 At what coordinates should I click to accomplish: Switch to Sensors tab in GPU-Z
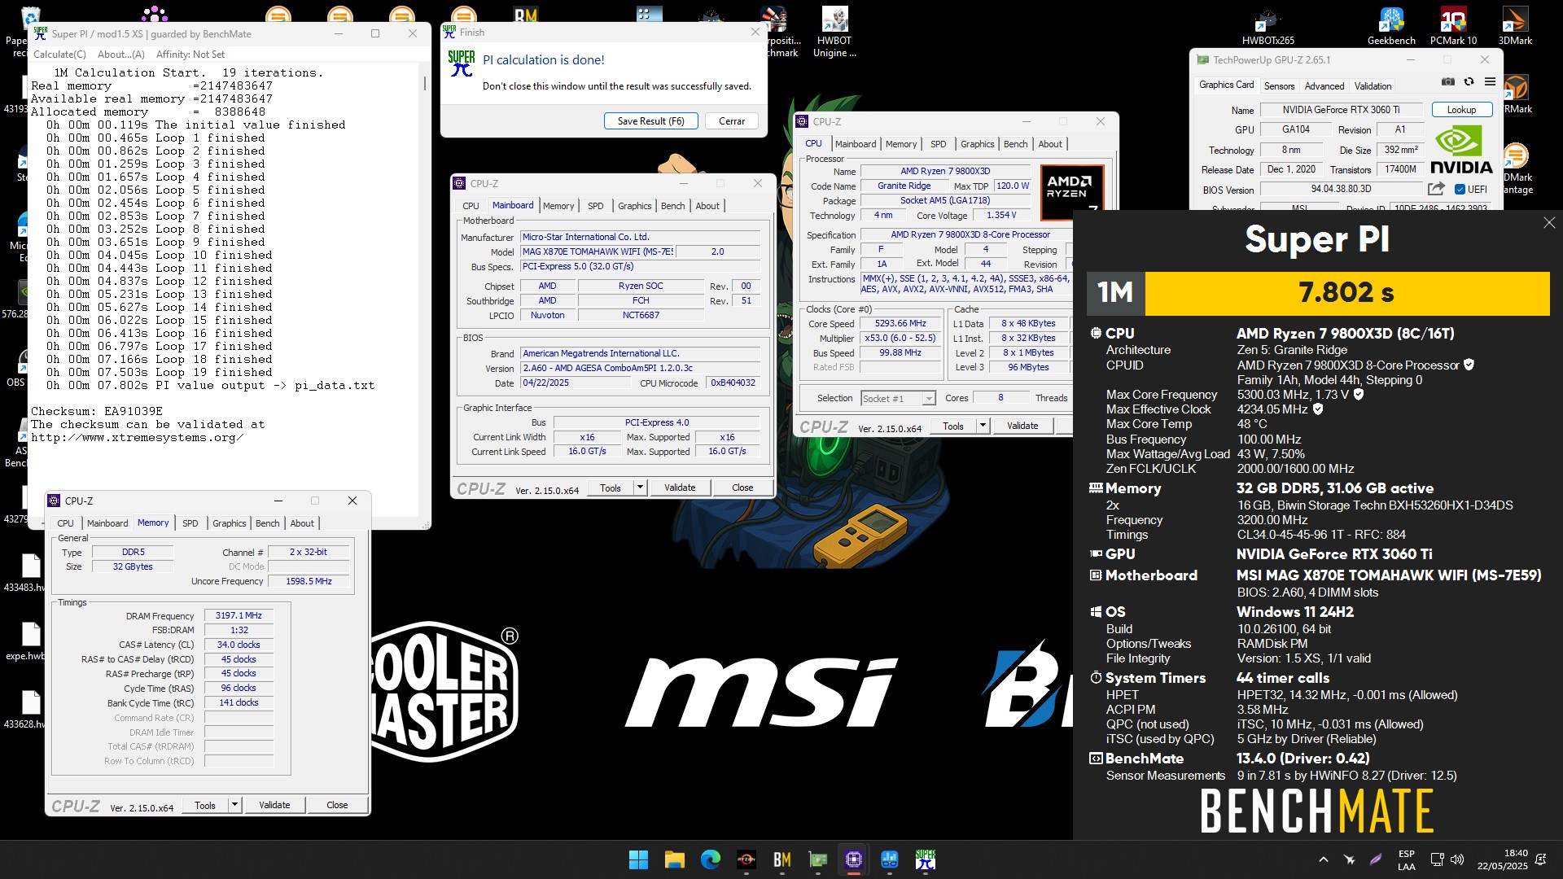tap(1279, 85)
